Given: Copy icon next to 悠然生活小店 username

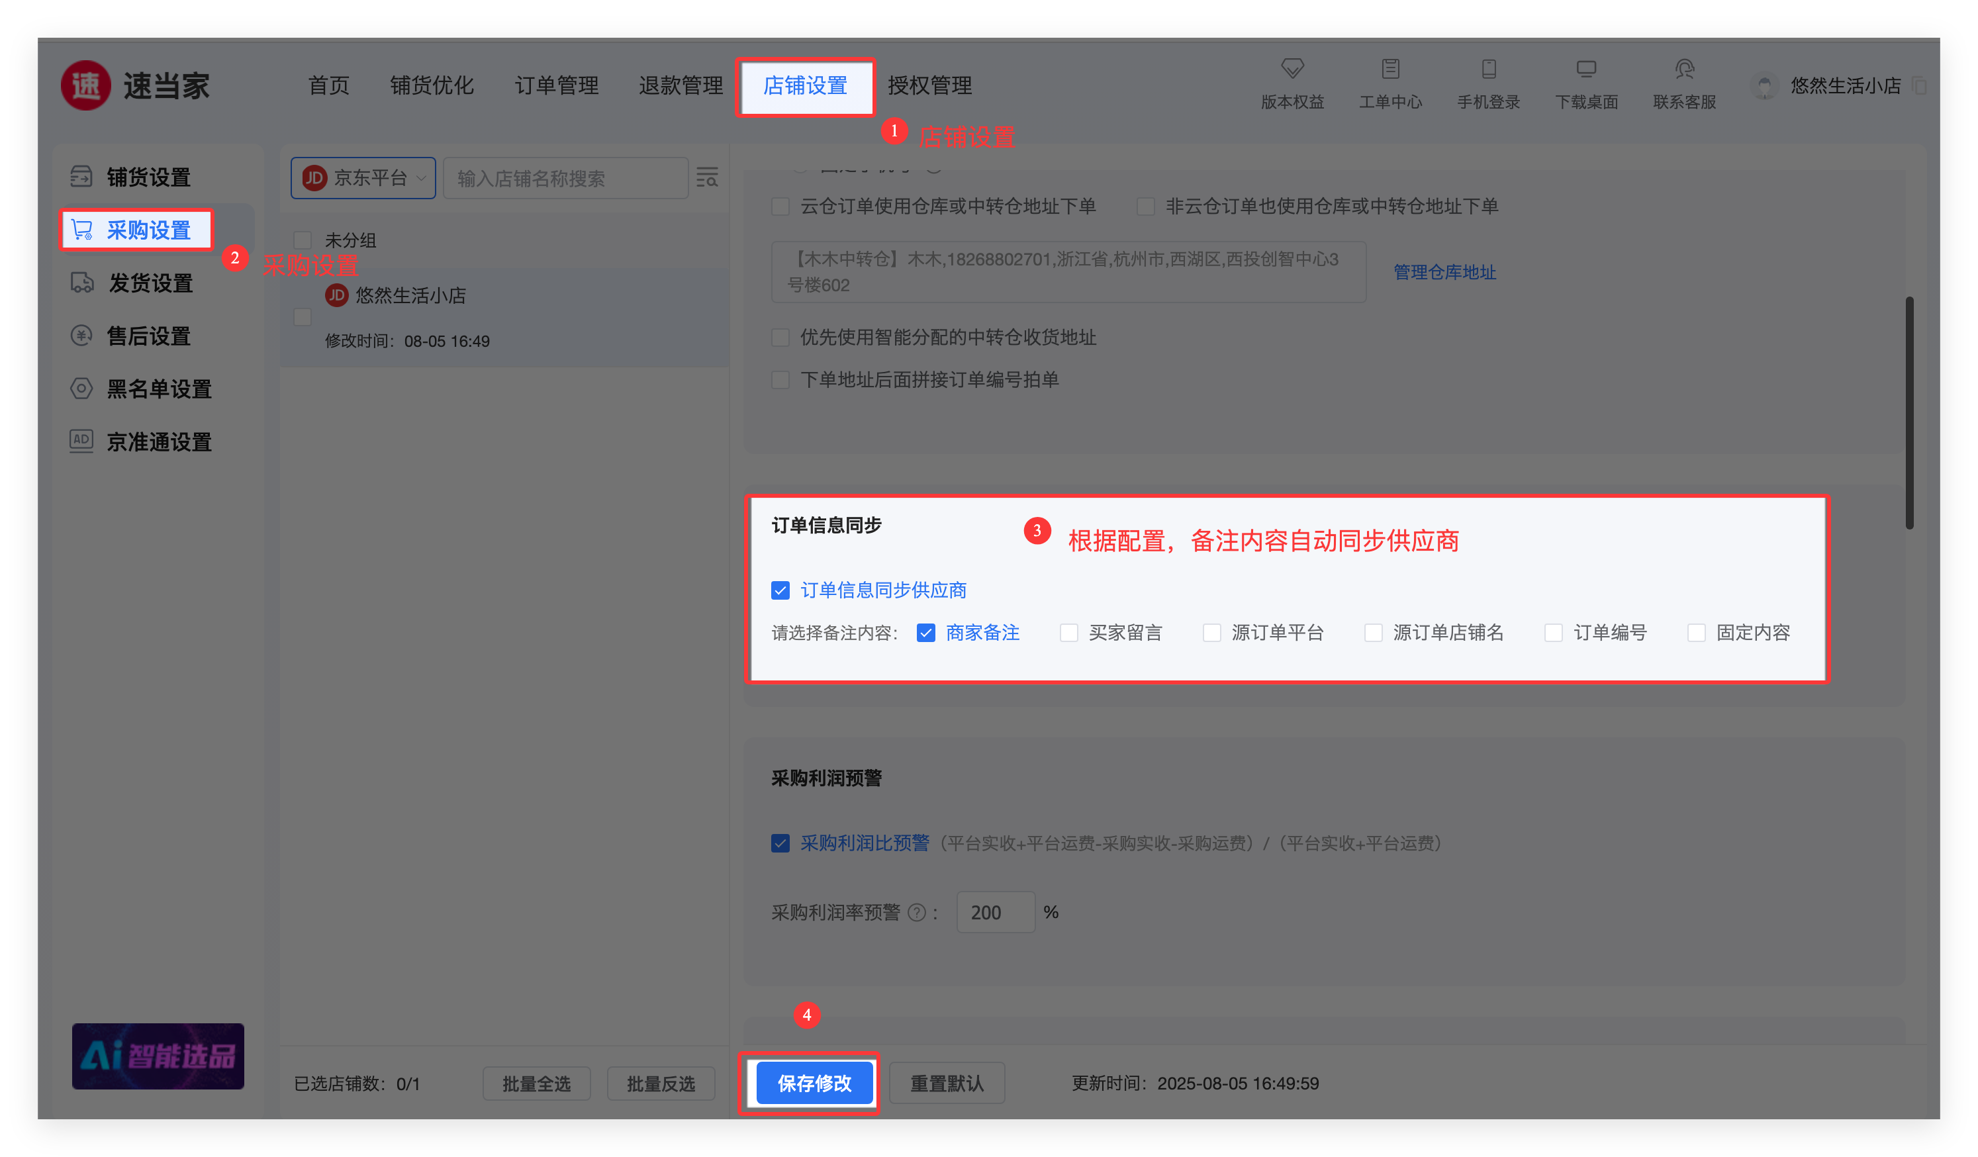Looking at the screenshot, I should click(1919, 85).
